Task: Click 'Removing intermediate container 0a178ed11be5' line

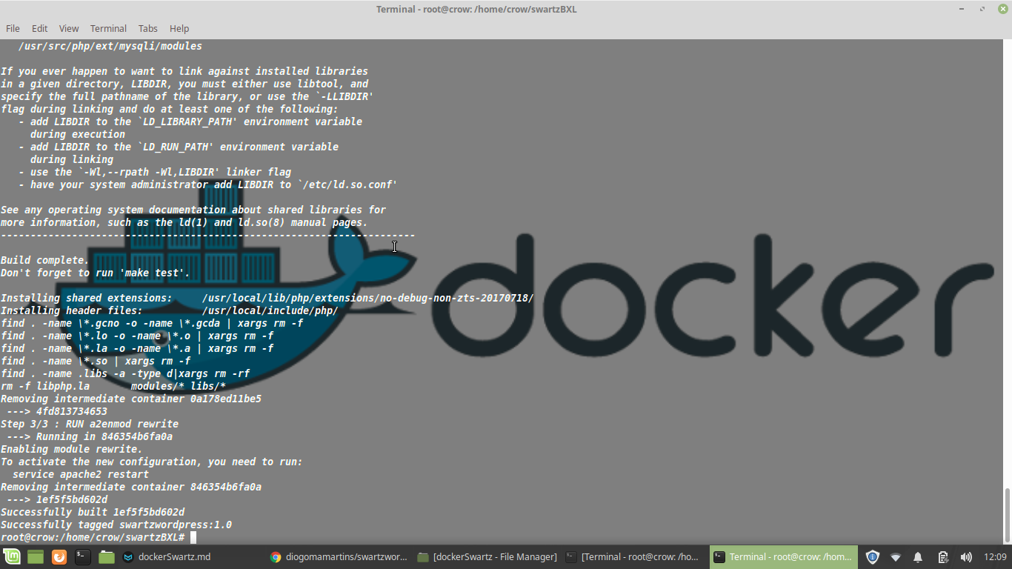Action: coord(131,399)
